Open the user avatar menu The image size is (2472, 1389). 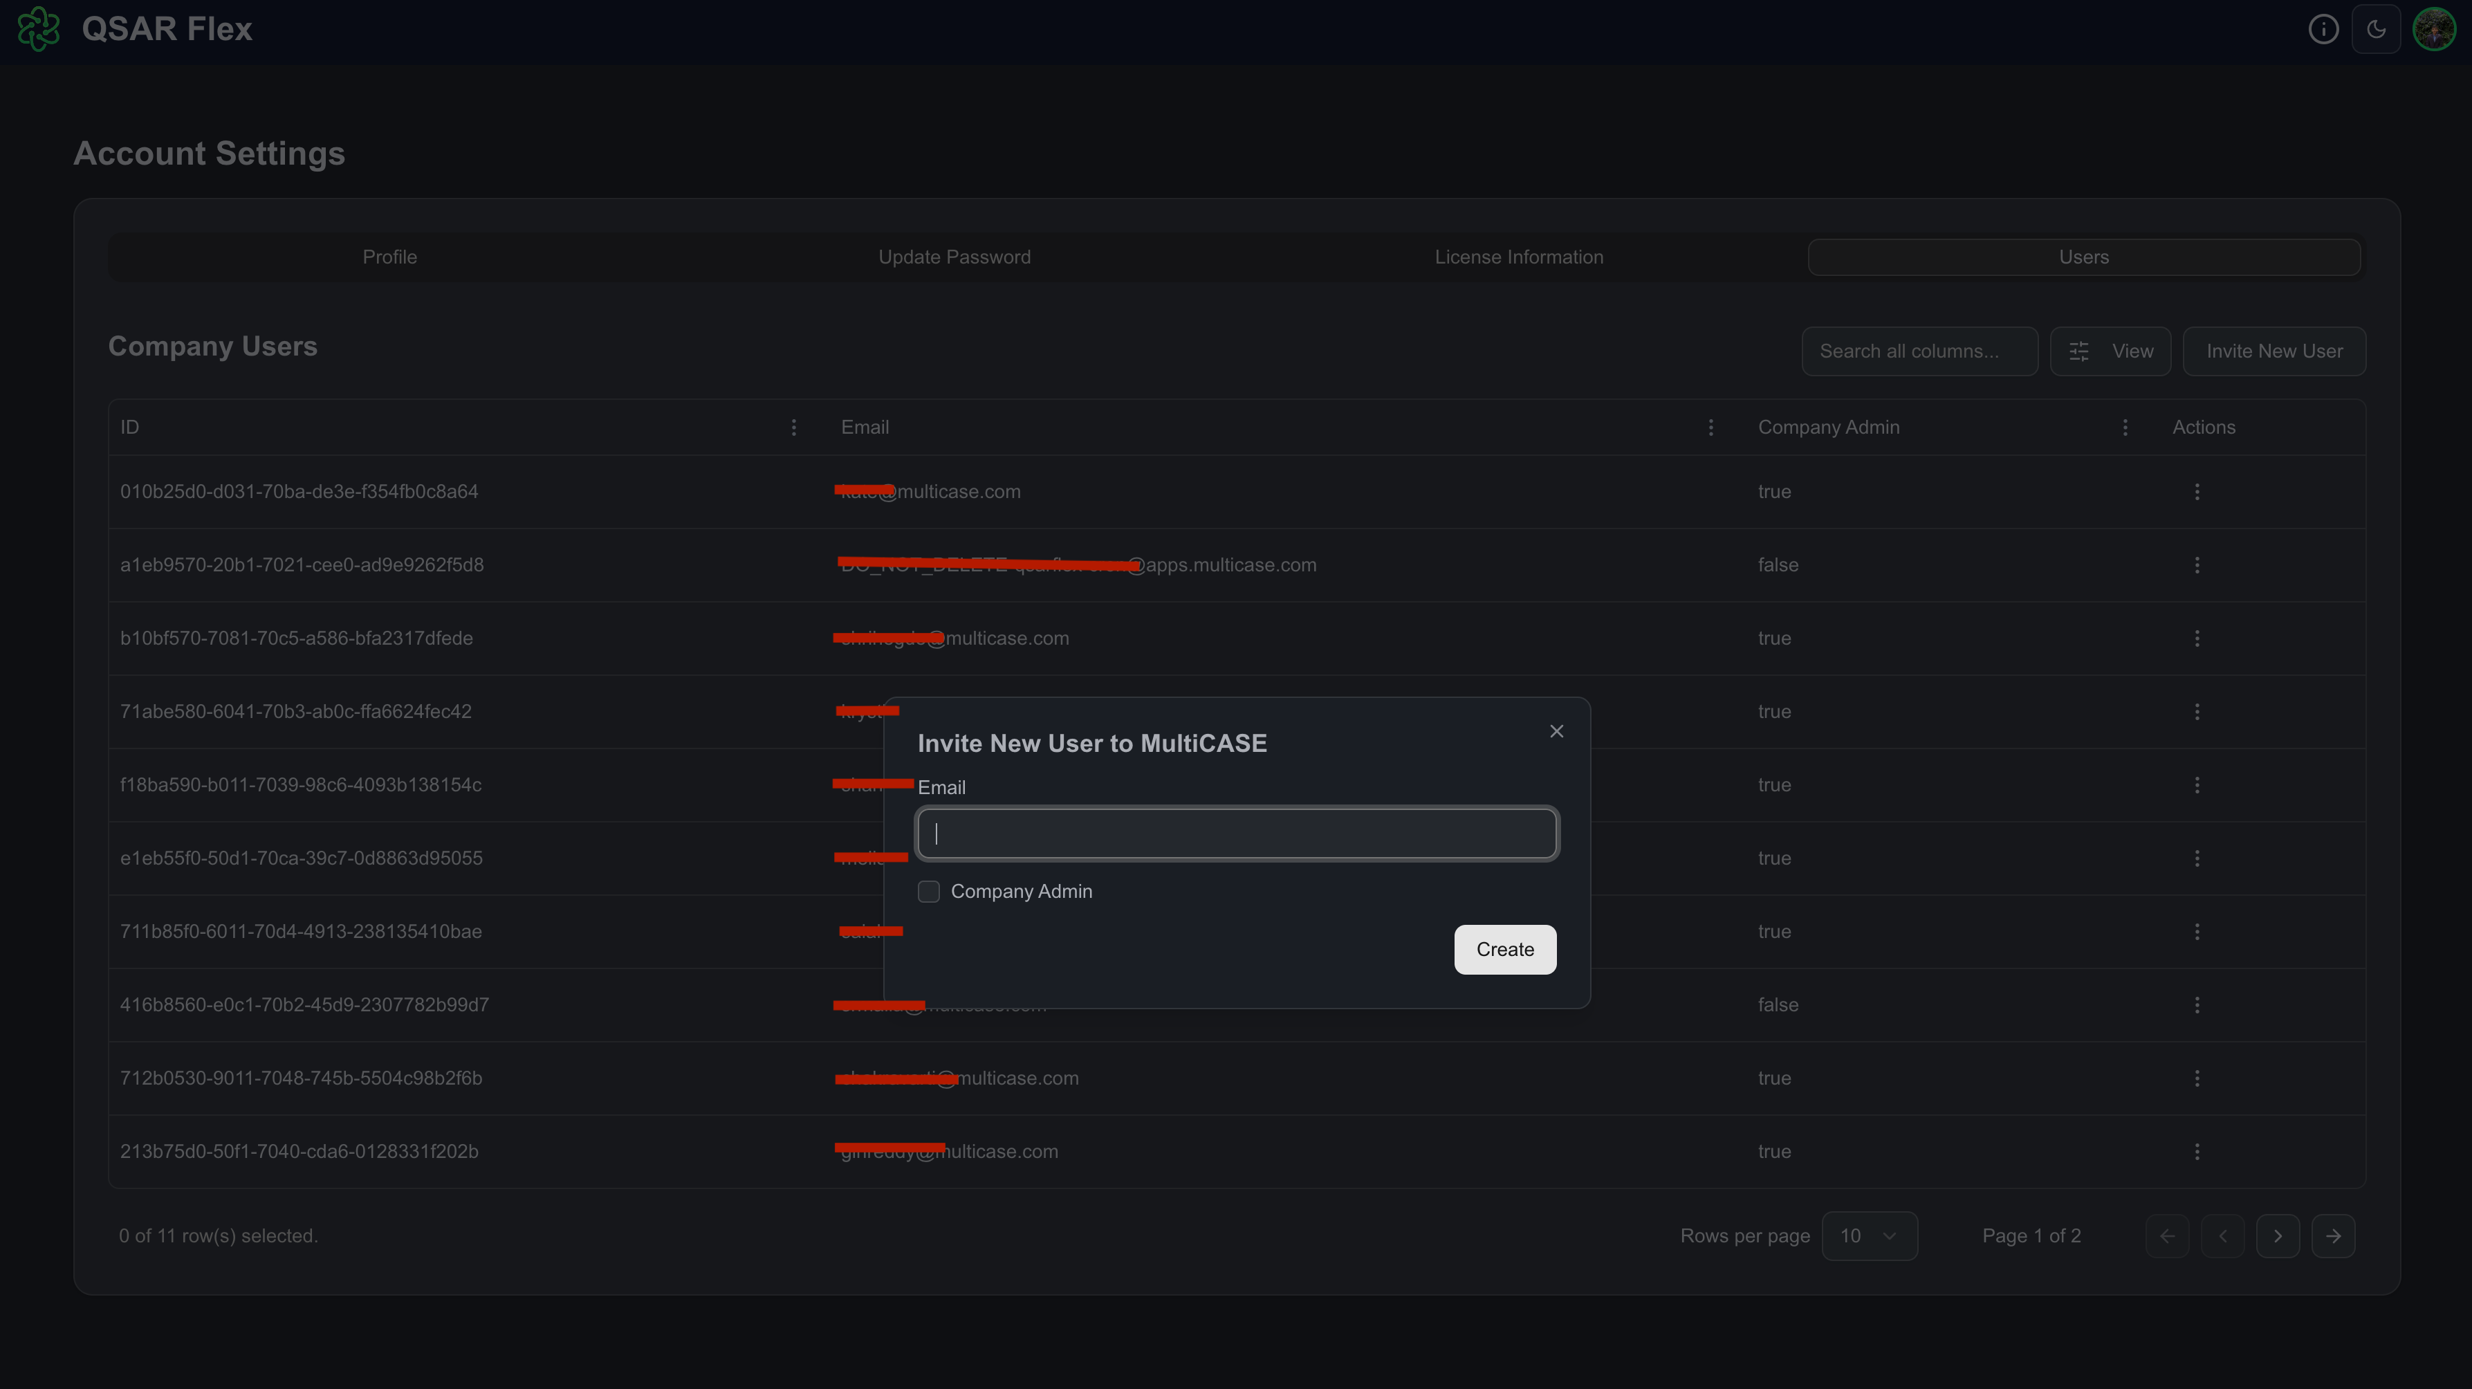tap(2434, 29)
